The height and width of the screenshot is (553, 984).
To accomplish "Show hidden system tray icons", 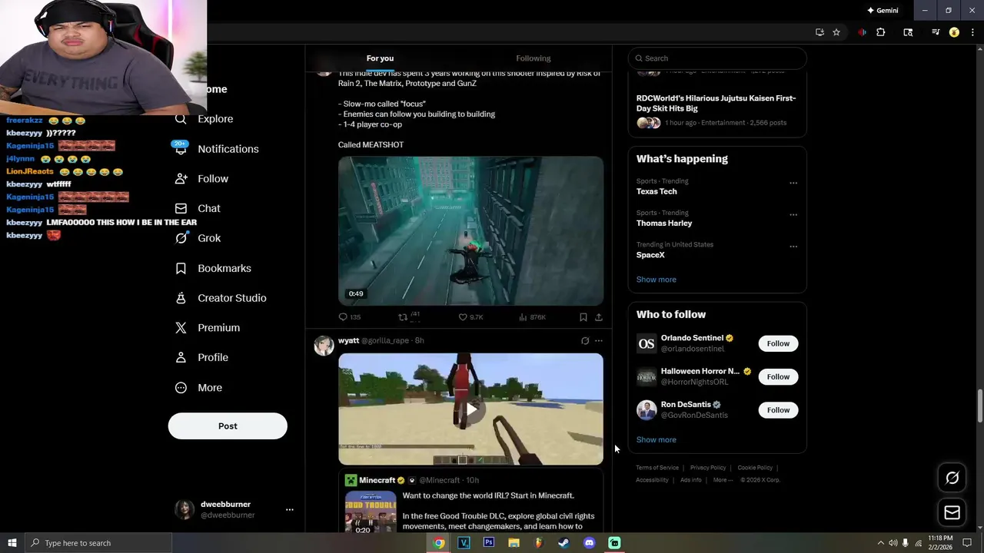I will 881,543.
